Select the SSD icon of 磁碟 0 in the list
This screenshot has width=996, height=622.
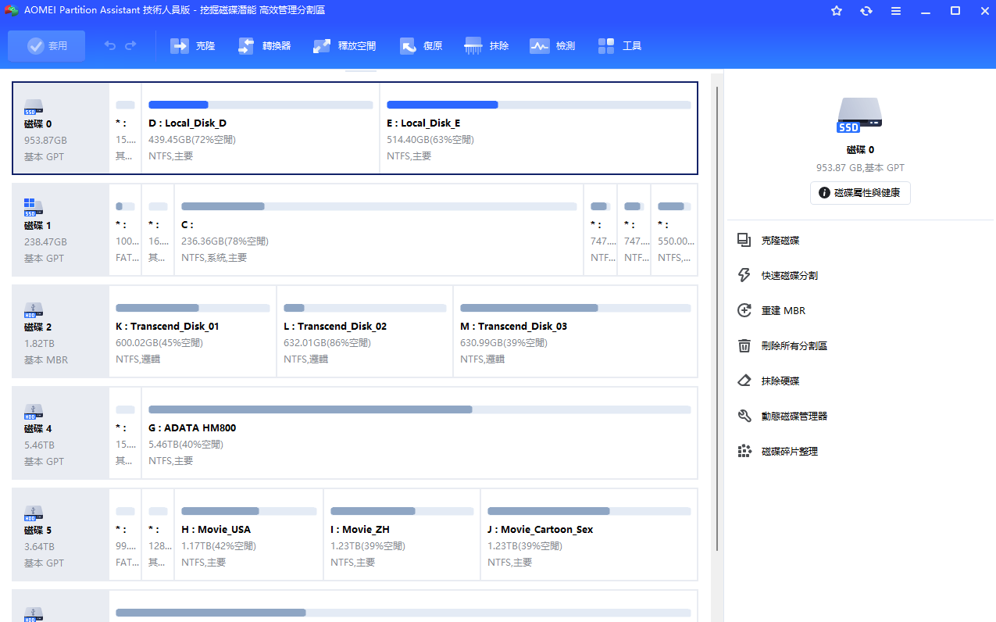coord(34,107)
